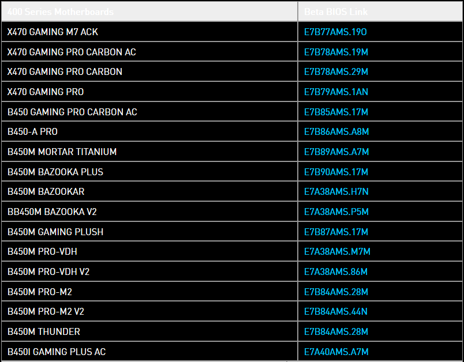Select the 'B450M BAZOOKAR' cell
Image resolution: width=464 pixels, height=362 pixels.
[149, 191]
